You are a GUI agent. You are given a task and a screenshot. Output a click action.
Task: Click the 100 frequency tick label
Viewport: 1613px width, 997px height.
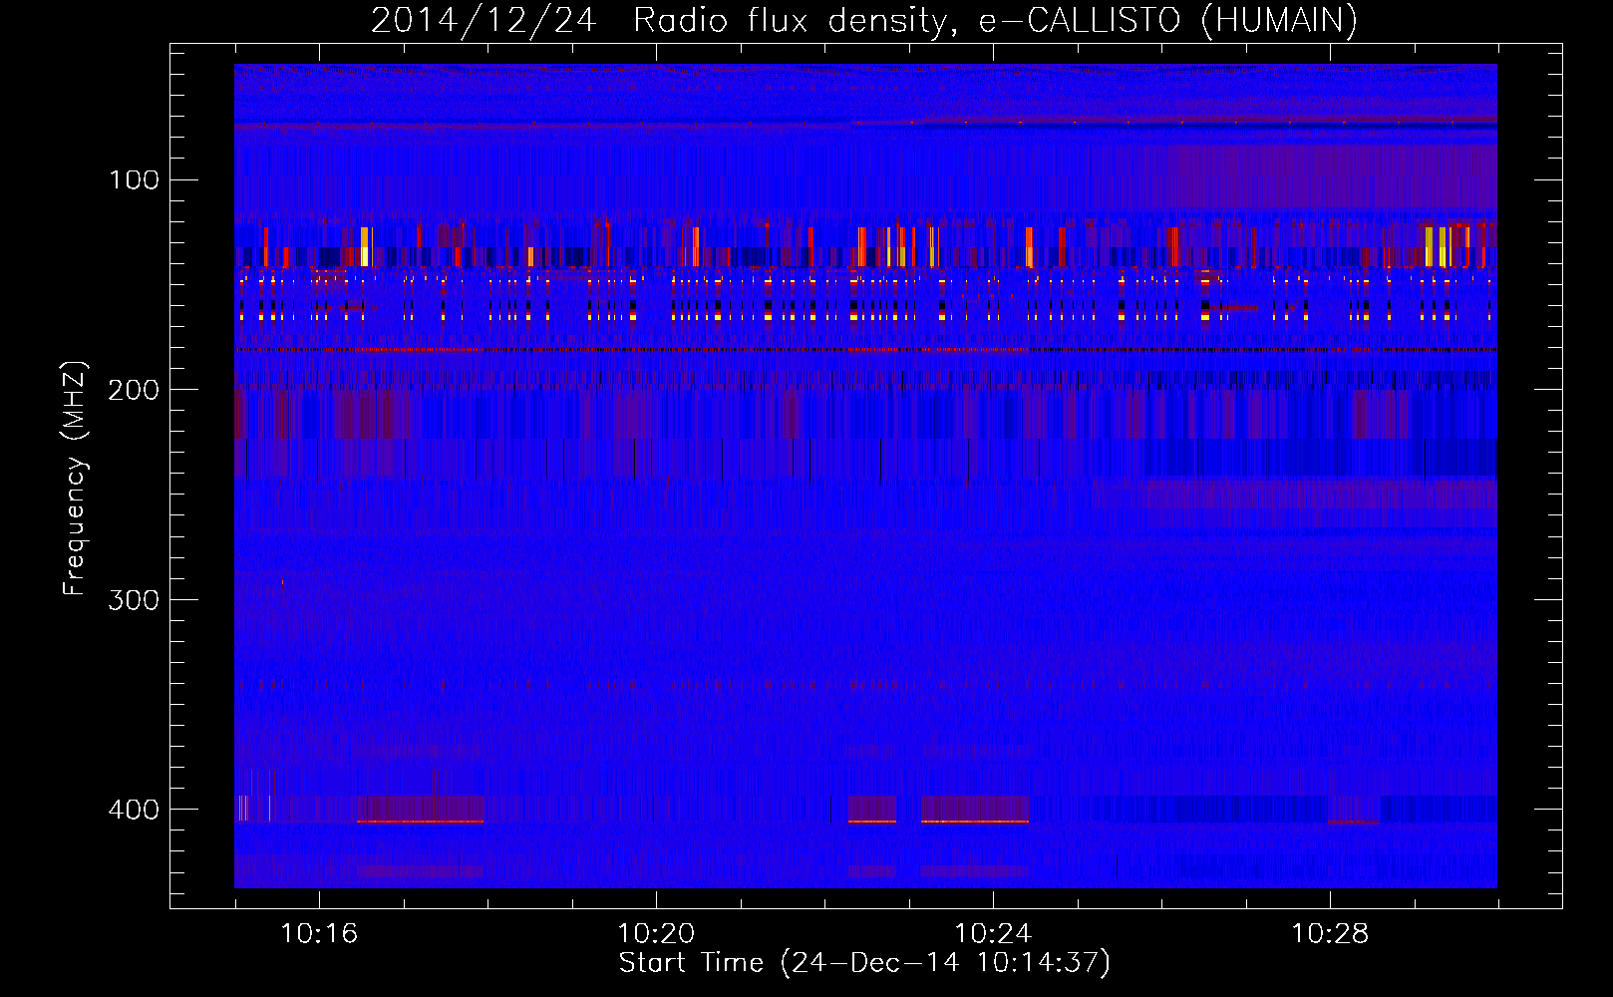[x=135, y=179]
